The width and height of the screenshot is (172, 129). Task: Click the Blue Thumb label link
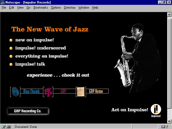coord(31,91)
